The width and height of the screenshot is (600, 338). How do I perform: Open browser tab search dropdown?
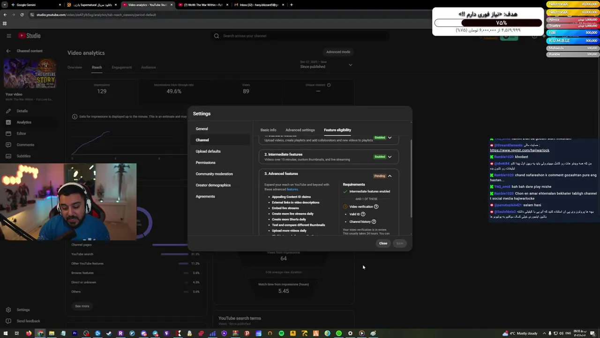[5, 5]
